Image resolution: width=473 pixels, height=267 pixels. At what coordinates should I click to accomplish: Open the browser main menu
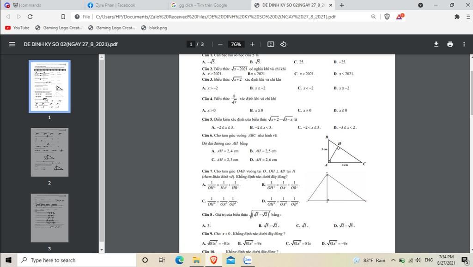pyautogui.click(x=468, y=17)
